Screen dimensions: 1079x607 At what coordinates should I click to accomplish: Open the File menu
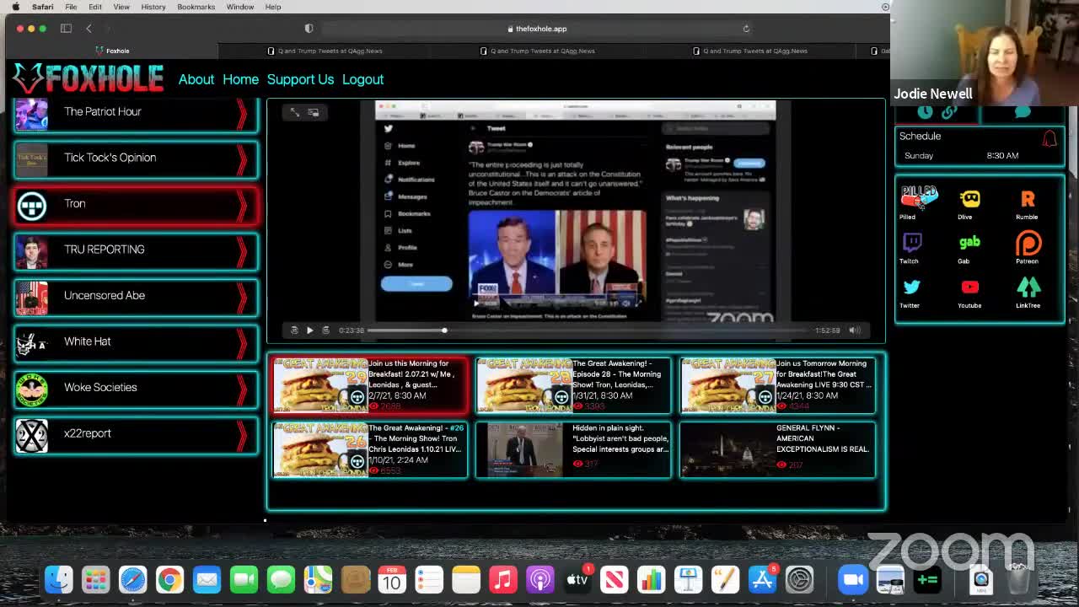click(x=71, y=7)
